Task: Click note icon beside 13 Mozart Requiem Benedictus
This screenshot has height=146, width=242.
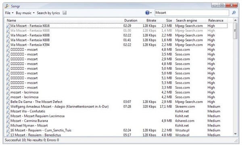Action: (x=8, y=135)
